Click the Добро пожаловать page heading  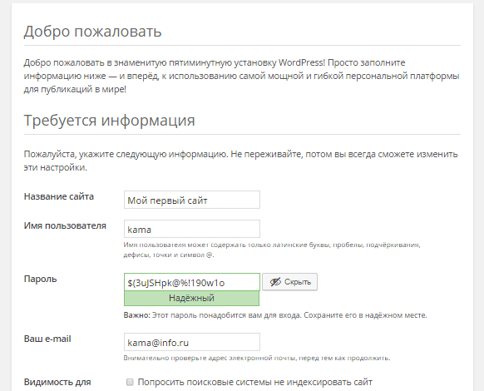pos(92,32)
